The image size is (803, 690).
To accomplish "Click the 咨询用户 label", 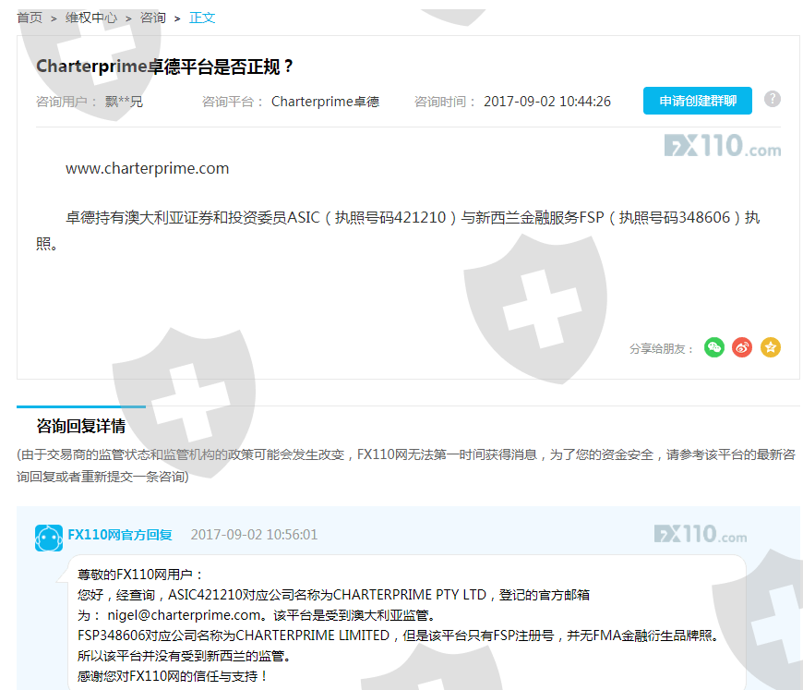I will pyautogui.click(x=66, y=102).
